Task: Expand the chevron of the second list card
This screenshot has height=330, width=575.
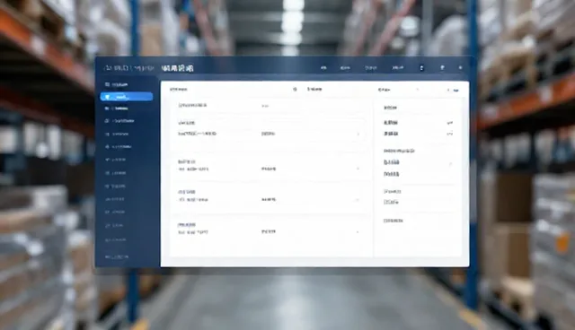Action: click(x=358, y=169)
